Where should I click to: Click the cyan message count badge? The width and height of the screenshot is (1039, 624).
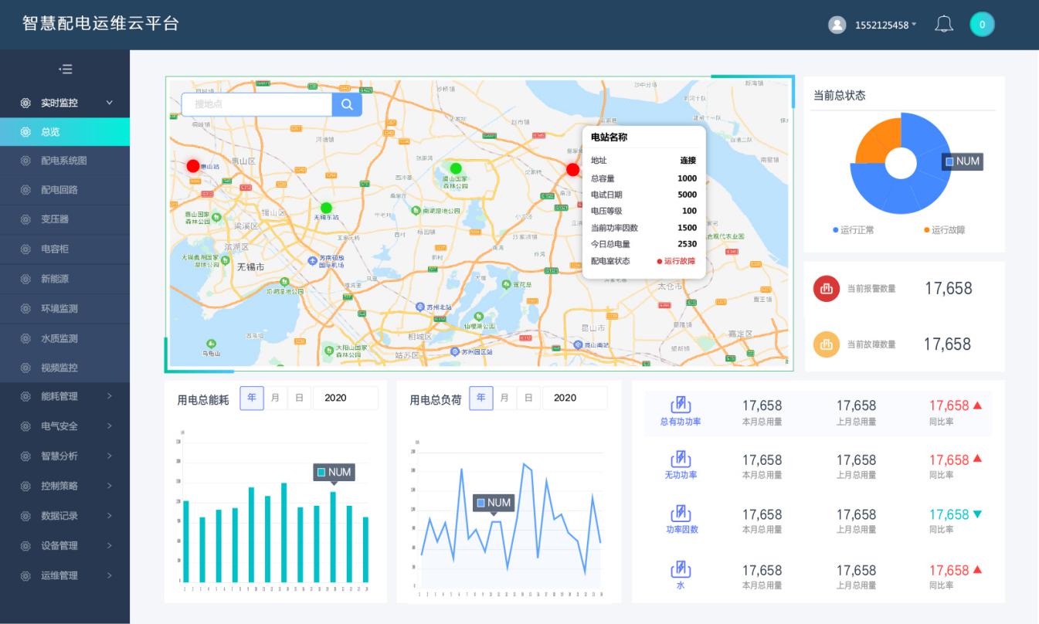(x=982, y=25)
